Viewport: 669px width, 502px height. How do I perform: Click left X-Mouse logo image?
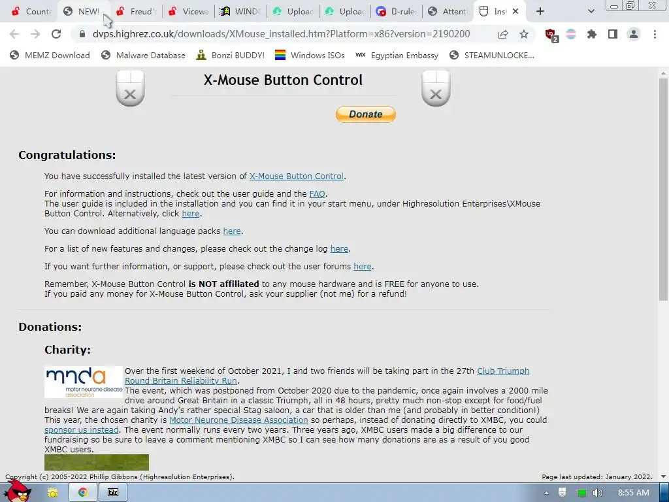130,88
